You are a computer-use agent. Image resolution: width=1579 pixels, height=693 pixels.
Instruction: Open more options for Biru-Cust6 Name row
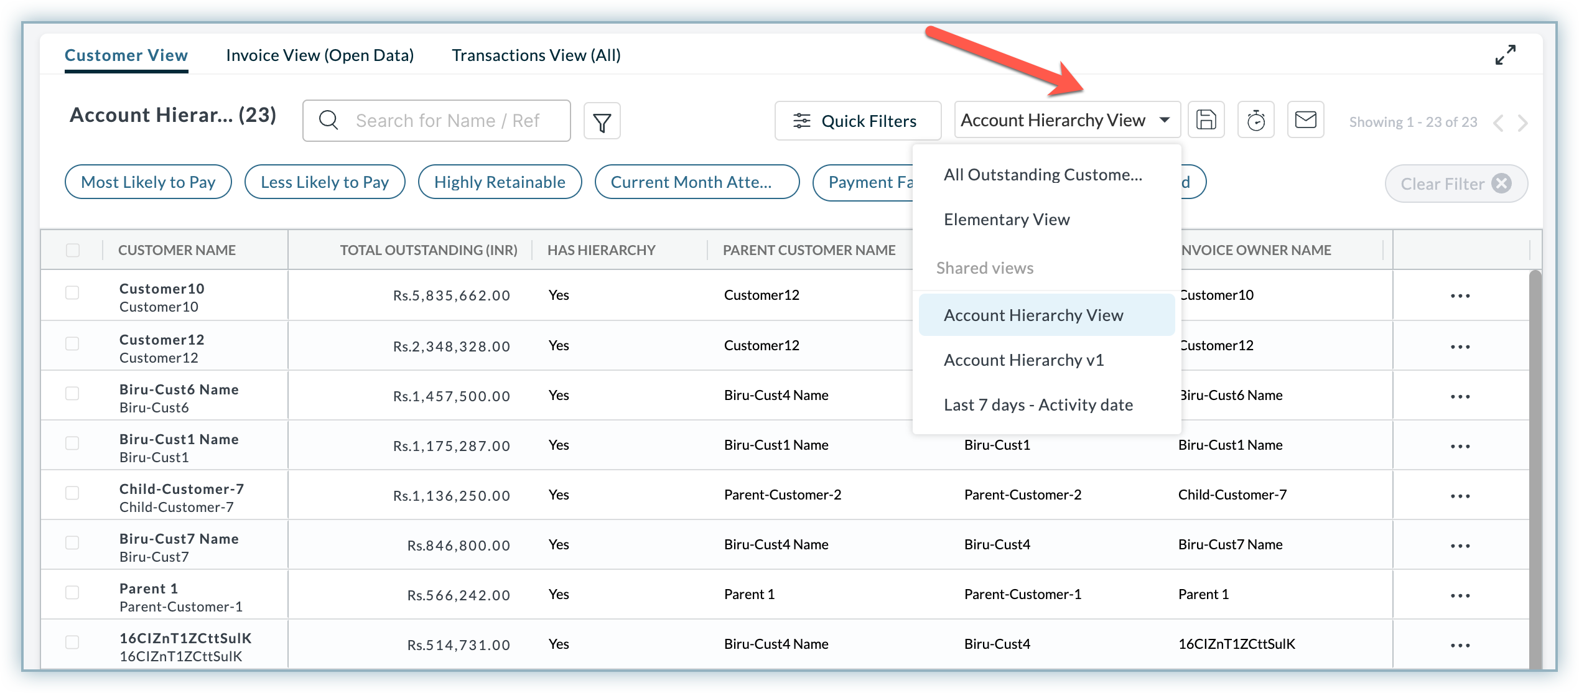tap(1460, 396)
